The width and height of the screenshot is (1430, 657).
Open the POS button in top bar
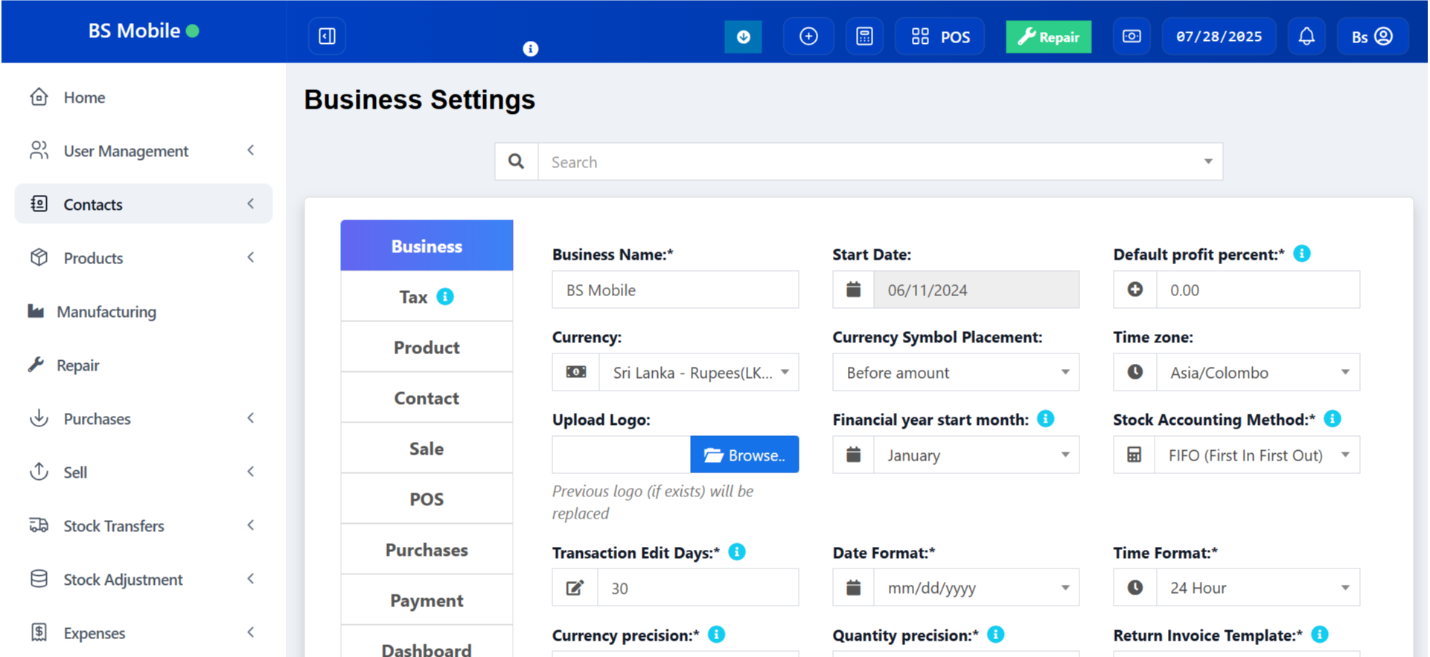(x=940, y=36)
